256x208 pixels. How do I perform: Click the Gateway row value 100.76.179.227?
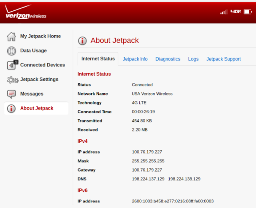click(147, 170)
